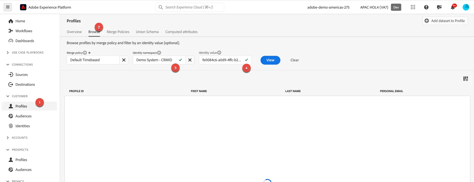This screenshot has width=474, height=182.
Task: Click the blue View button
Action: 270,60
